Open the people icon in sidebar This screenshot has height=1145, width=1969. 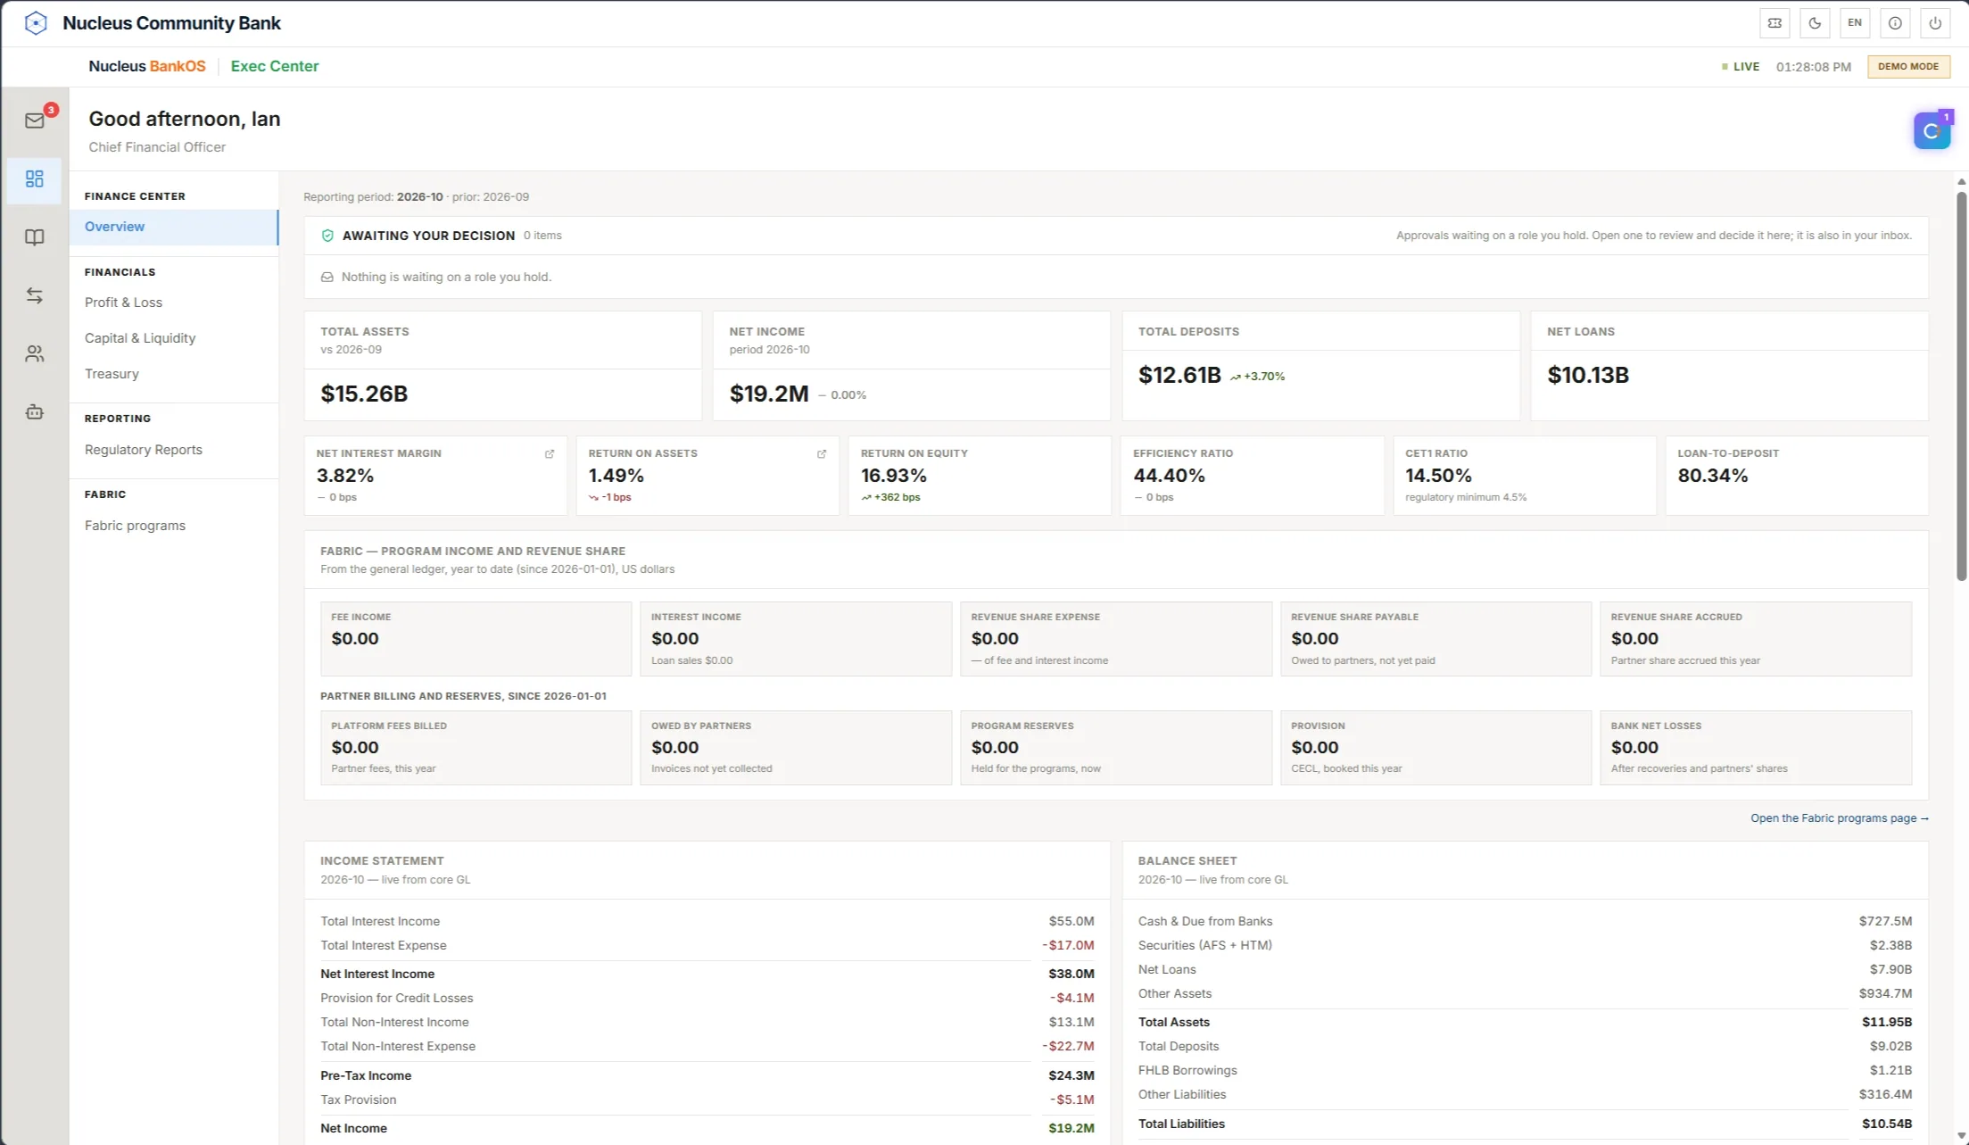[35, 354]
